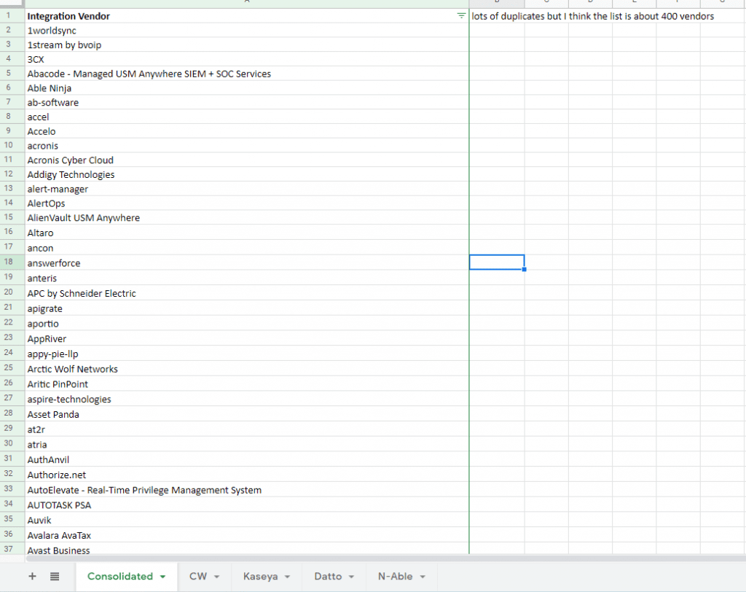This screenshot has width=746, height=592.
Task: Select the 'AlienVault USM Anywhere' cell
Action: 247,217
